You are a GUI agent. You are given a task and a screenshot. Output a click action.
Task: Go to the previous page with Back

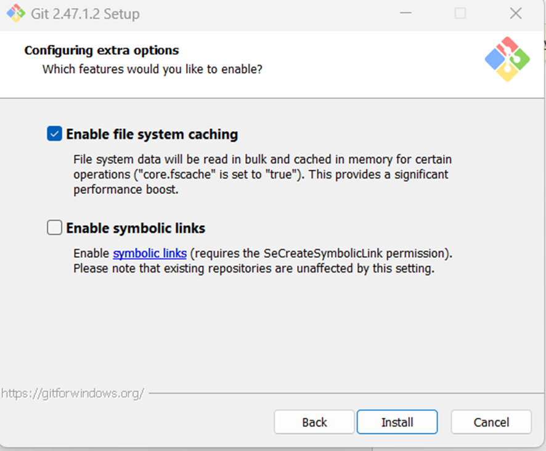pyautogui.click(x=314, y=422)
